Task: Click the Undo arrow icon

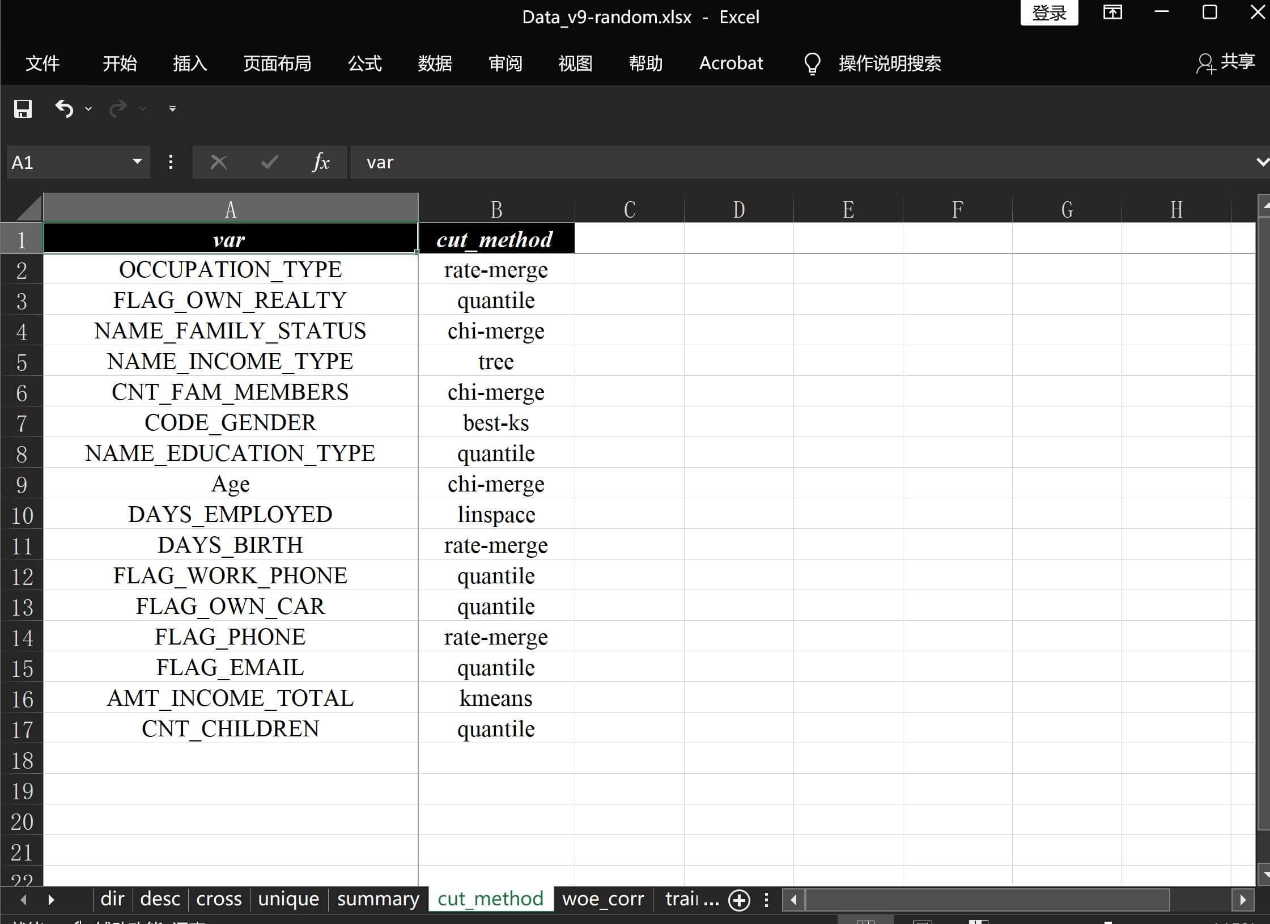Action: tap(64, 108)
